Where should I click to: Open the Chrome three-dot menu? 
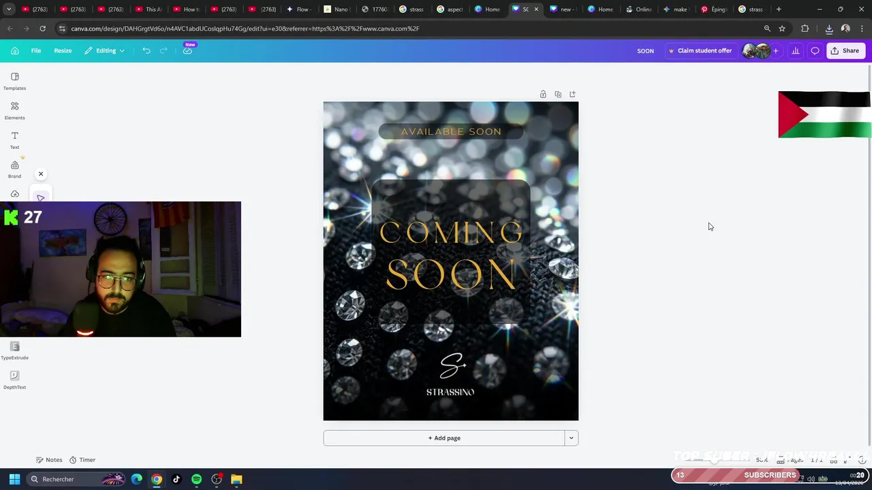[x=862, y=29]
